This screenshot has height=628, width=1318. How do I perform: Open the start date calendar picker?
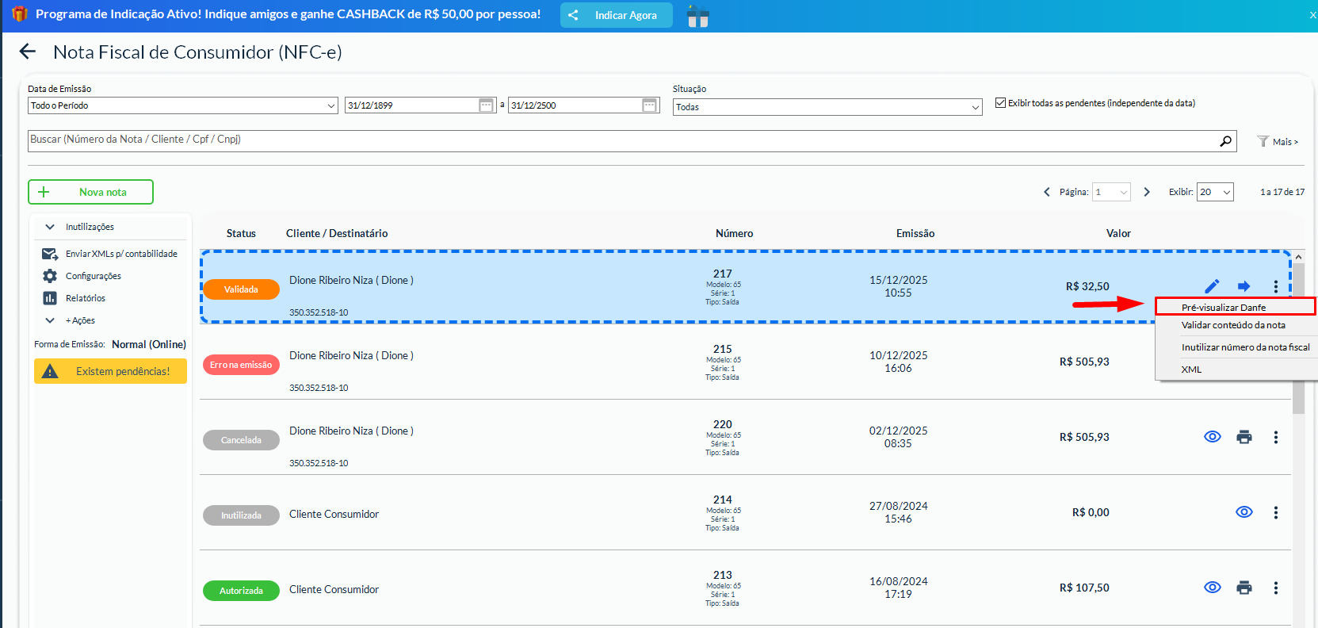[486, 105]
